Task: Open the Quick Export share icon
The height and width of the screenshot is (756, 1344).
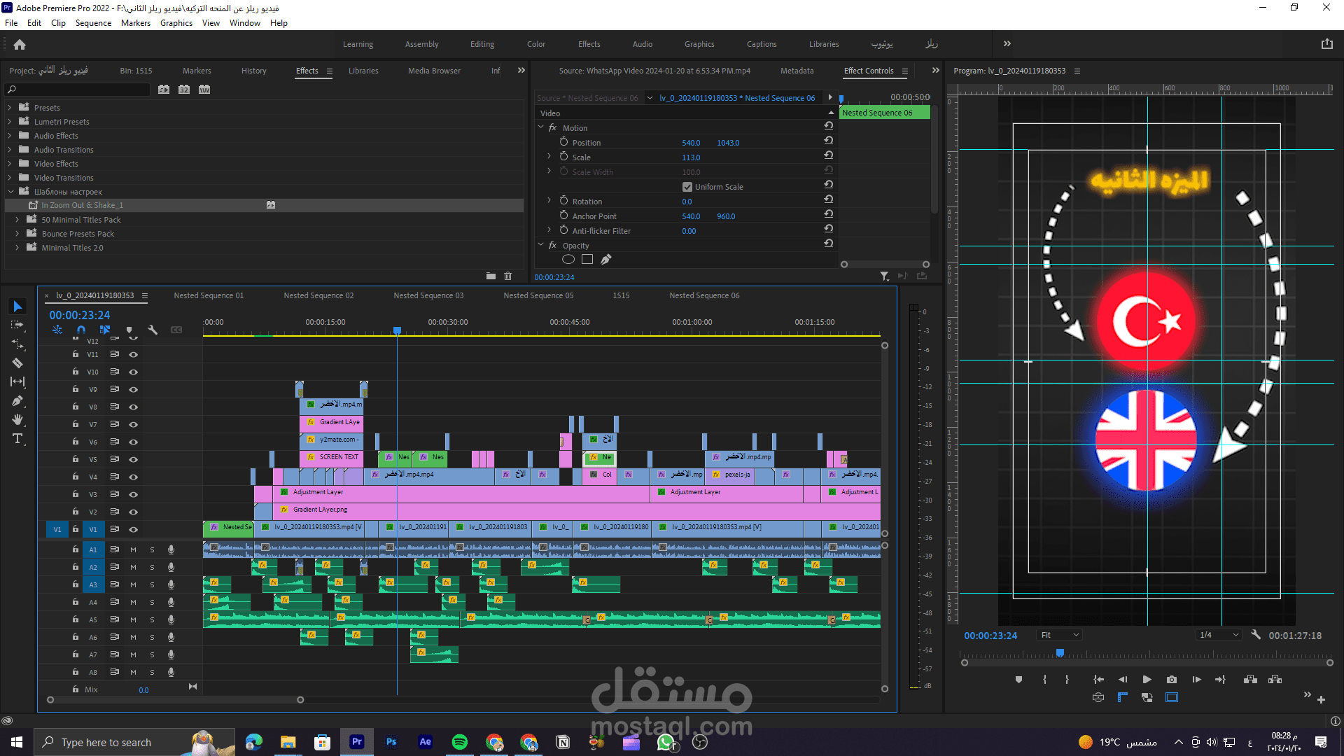Action: click(1326, 43)
